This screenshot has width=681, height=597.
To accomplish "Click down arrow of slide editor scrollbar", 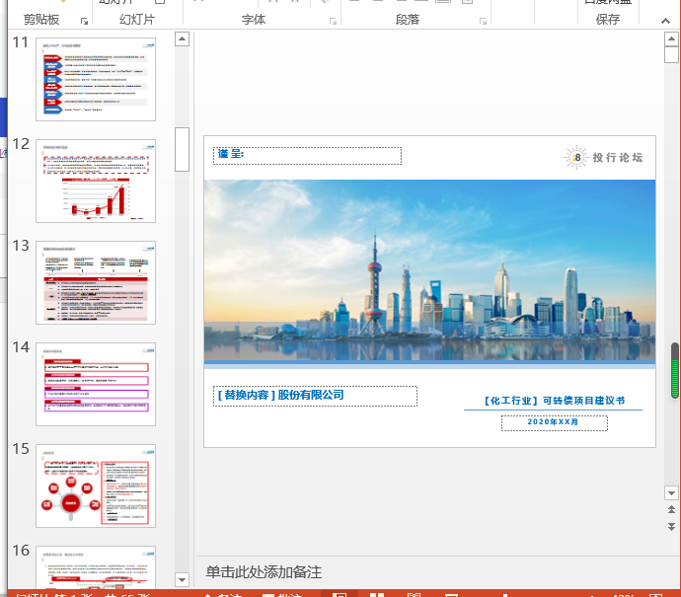I will tap(671, 491).
